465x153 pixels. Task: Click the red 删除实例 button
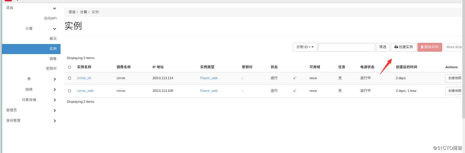pos(430,47)
